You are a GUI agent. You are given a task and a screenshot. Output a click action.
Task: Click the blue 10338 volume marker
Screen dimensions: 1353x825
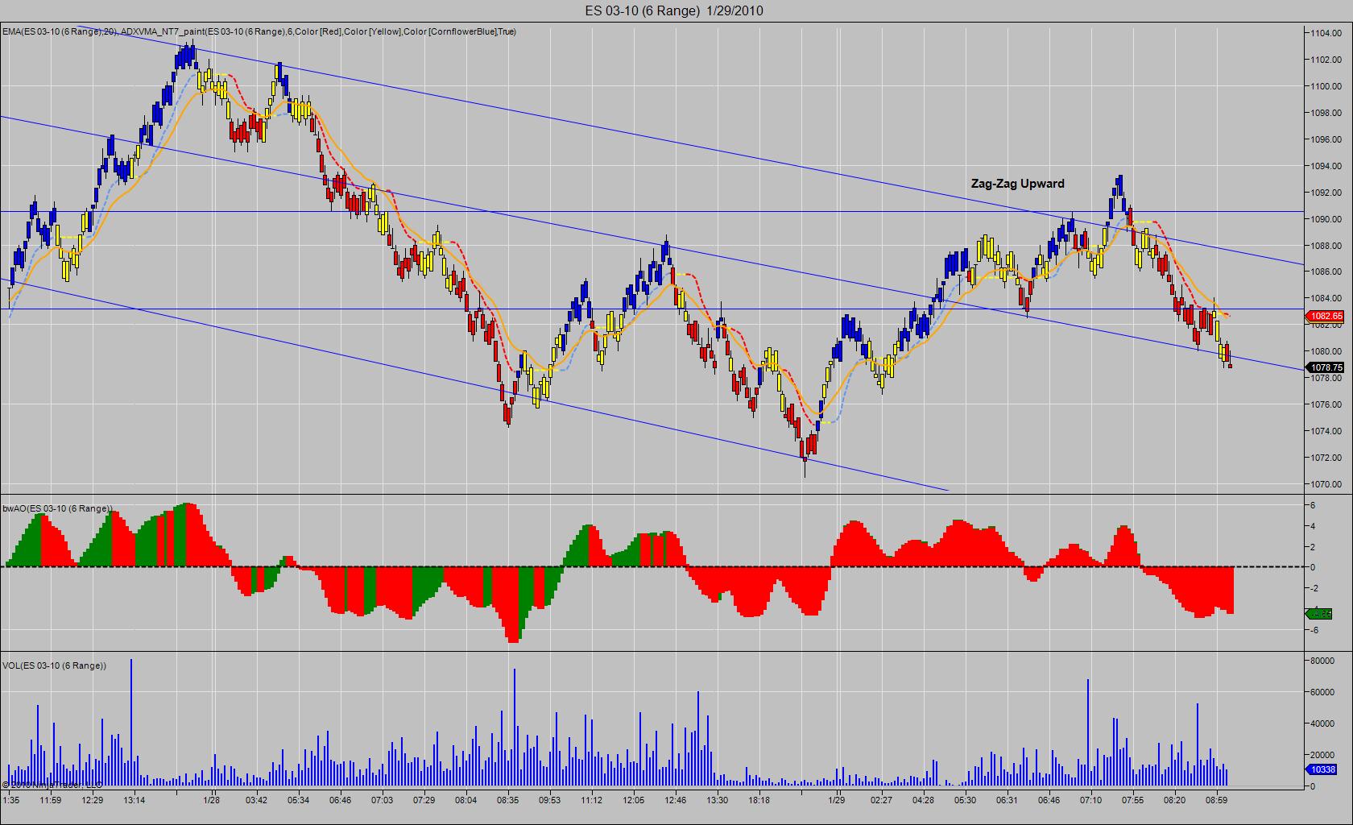[x=1322, y=769]
